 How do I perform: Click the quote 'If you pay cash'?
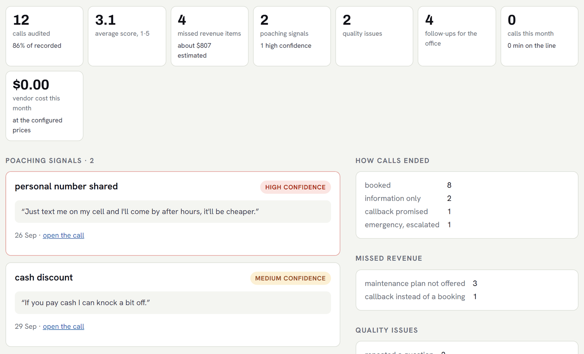[x=173, y=303]
